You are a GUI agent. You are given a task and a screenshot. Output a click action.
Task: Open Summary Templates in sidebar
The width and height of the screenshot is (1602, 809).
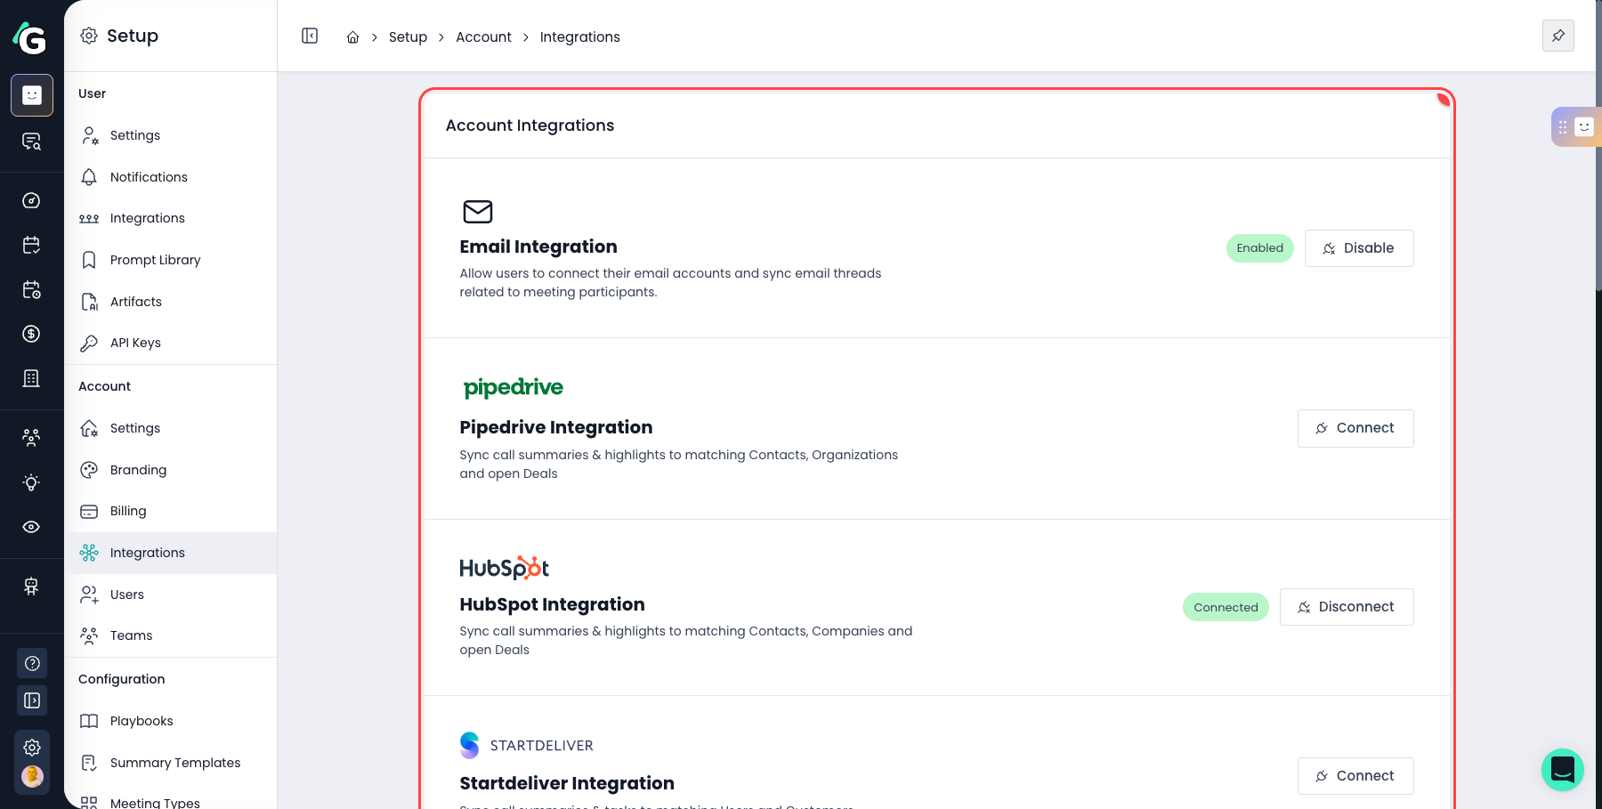[171, 763]
